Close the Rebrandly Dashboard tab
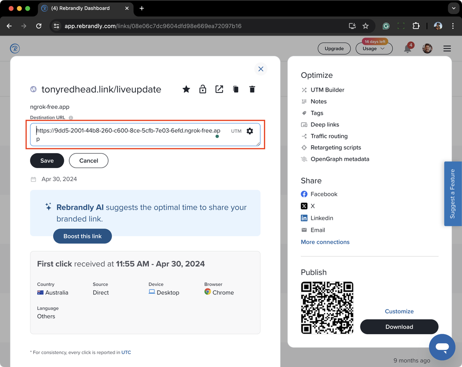Image resolution: width=462 pixels, height=367 pixels. 127,8
